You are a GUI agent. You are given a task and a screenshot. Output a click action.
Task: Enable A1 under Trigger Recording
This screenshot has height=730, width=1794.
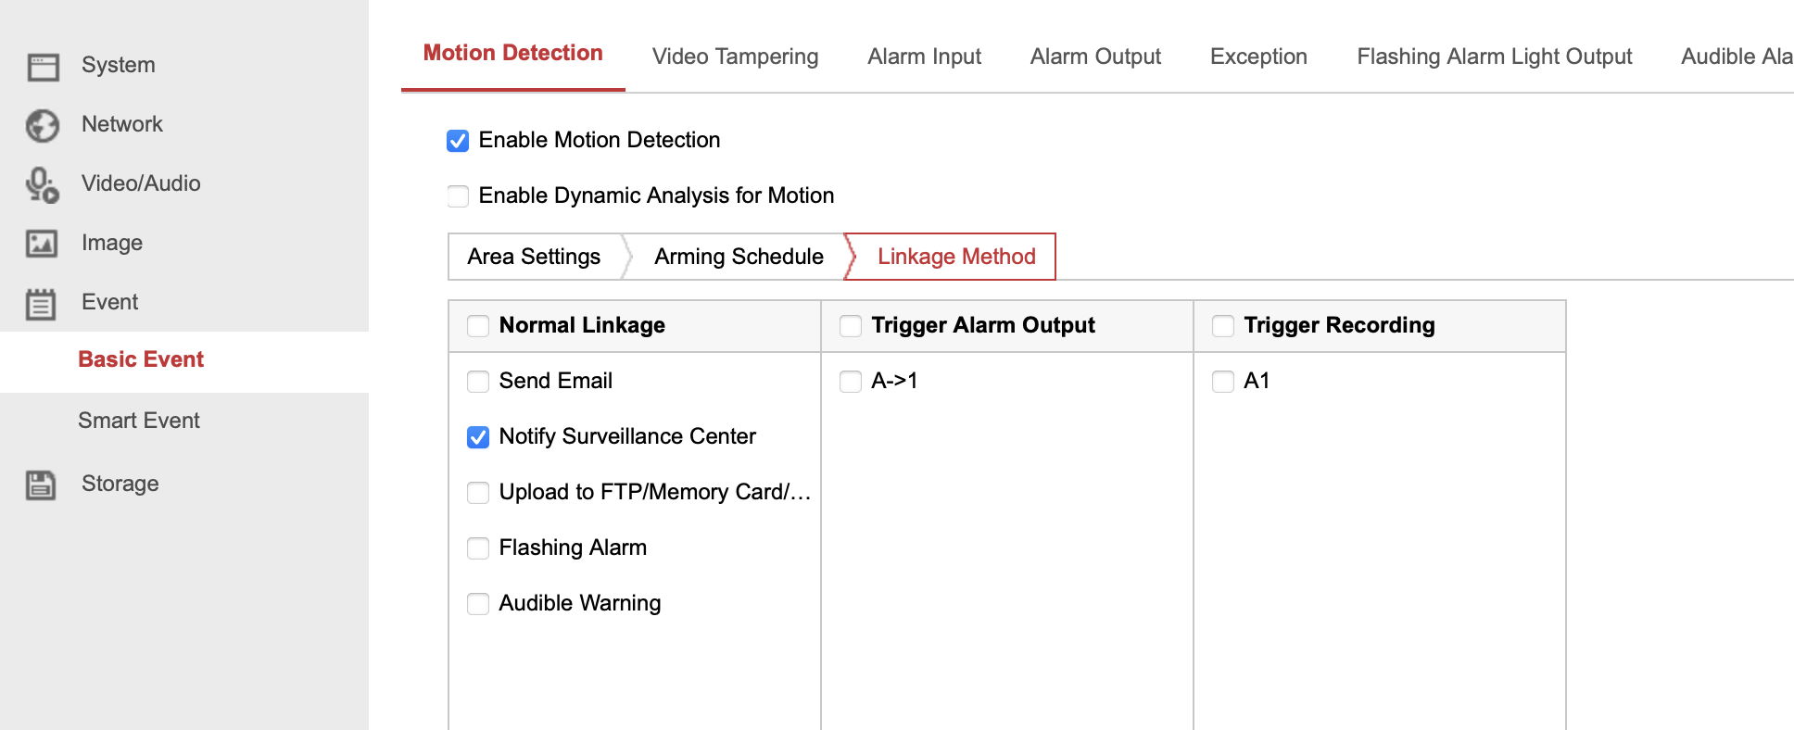(1223, 381)
